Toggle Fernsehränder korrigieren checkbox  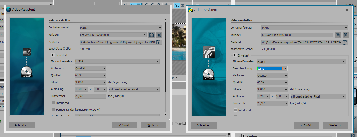(54, 109)
